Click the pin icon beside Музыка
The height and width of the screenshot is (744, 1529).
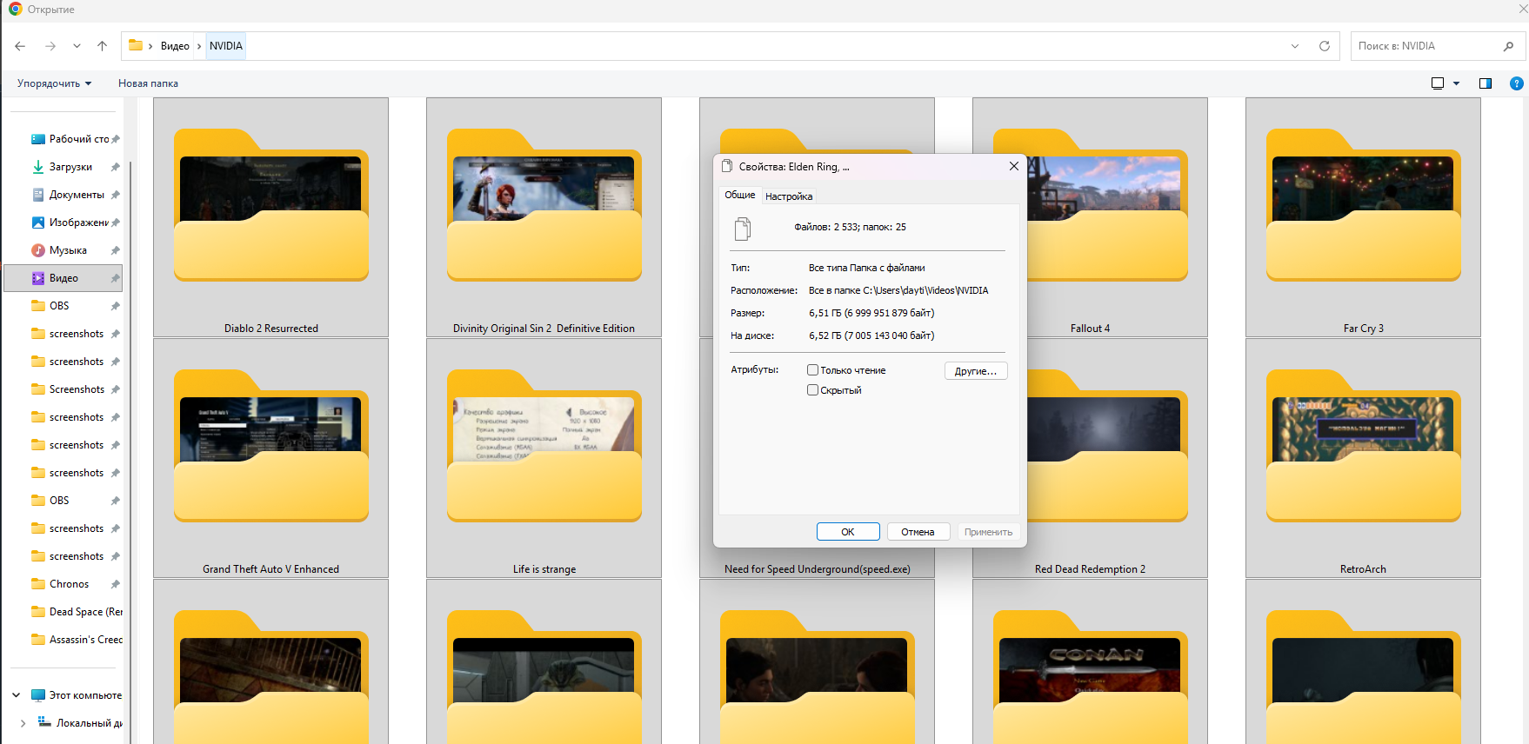click(115, 250)
